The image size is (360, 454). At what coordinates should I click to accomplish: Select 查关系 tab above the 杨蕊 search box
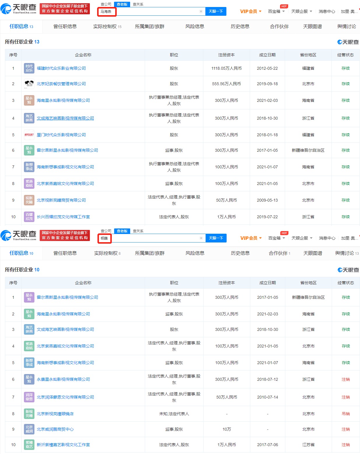coord(138,231)
